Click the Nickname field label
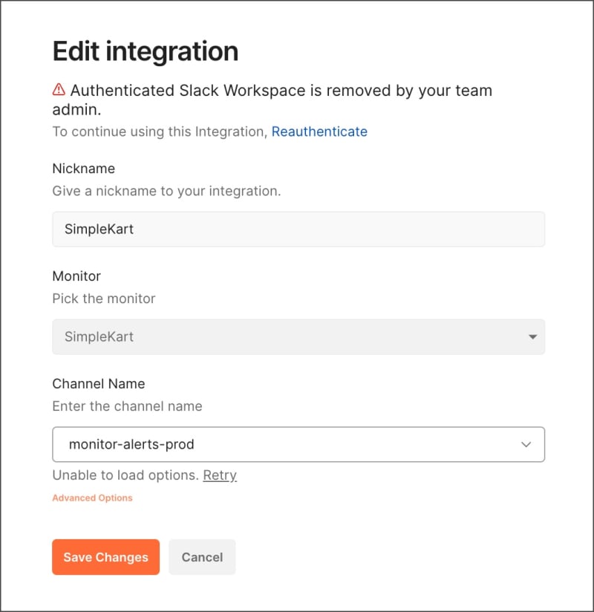Viewport: 594px width, 612px height. tap(83, 169)
